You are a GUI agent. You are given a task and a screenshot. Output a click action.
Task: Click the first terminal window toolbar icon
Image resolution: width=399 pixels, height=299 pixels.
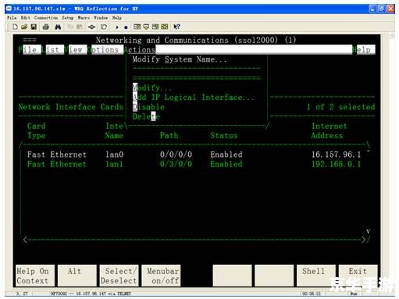pos(137,27)
